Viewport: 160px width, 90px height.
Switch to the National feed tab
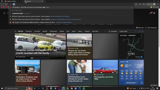[45, 31]
